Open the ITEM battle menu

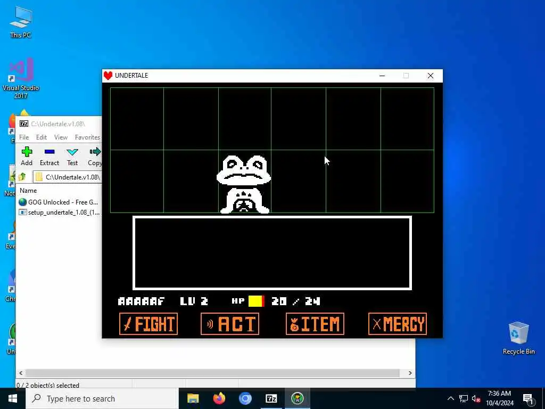coord(315,324)
